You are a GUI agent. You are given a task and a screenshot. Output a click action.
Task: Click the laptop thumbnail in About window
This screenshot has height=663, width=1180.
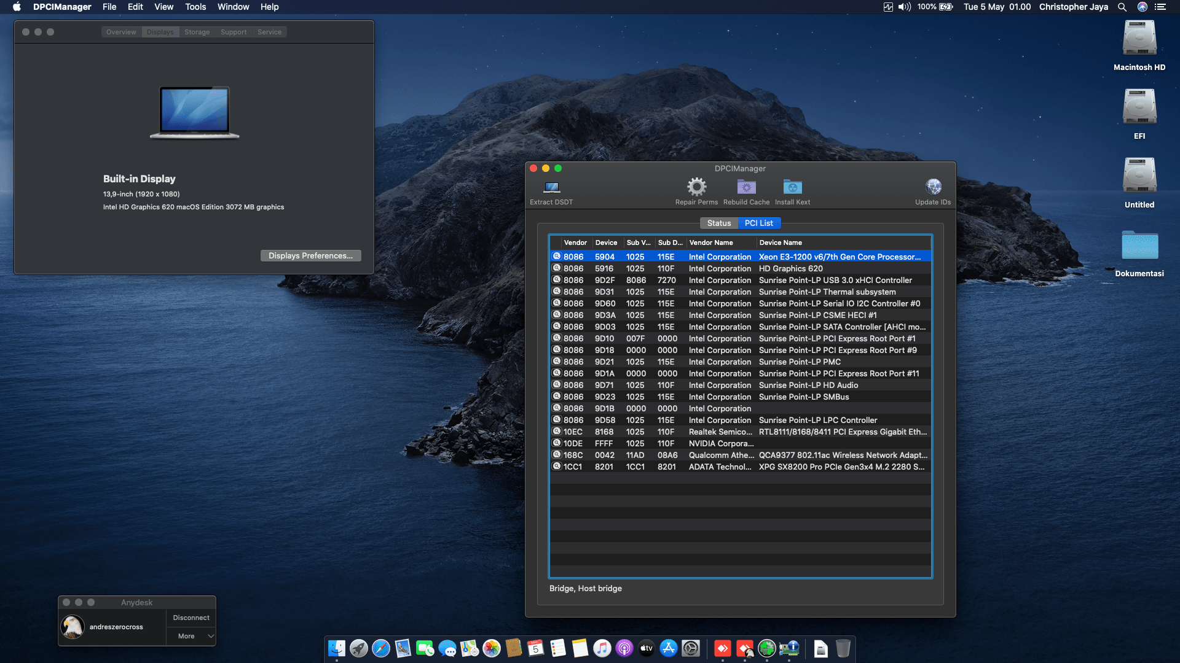194,112
